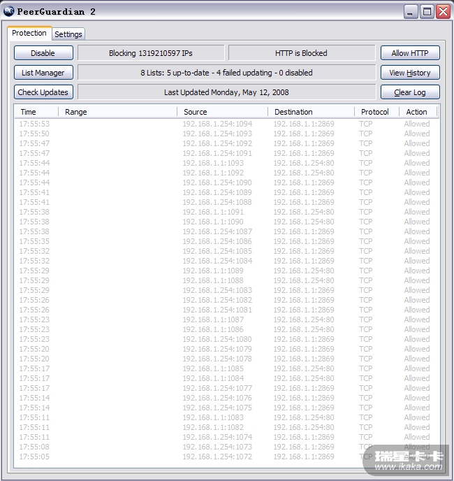Screen dimensions: 454x481
Task: Select source 192.168.1.1:1091
Action: tap(213, 212)
